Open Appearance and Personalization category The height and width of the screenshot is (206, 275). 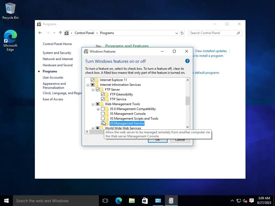54,86
